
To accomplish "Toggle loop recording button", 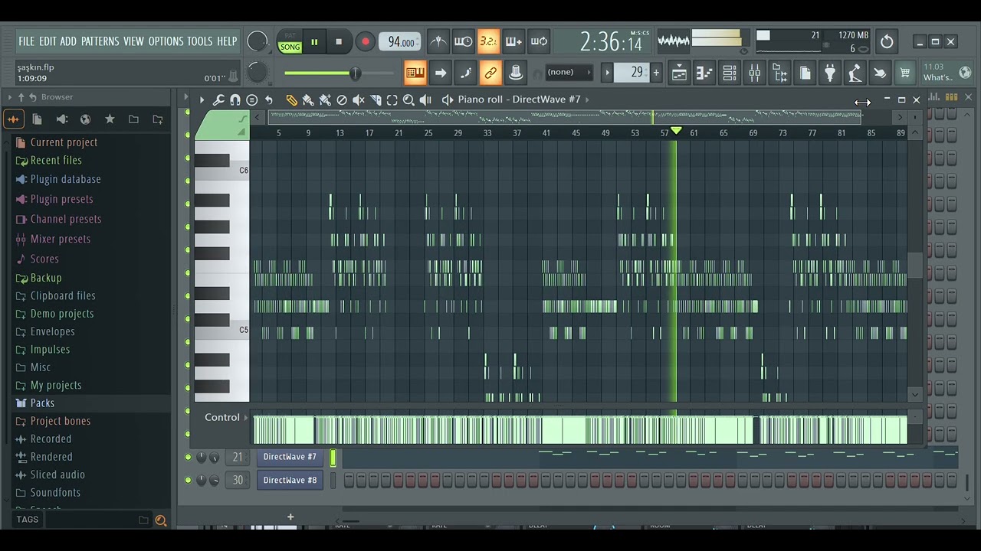I will coord(539,41).
